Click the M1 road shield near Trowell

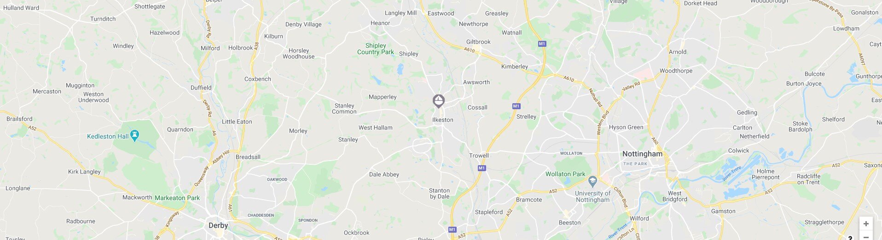(482, 168)
